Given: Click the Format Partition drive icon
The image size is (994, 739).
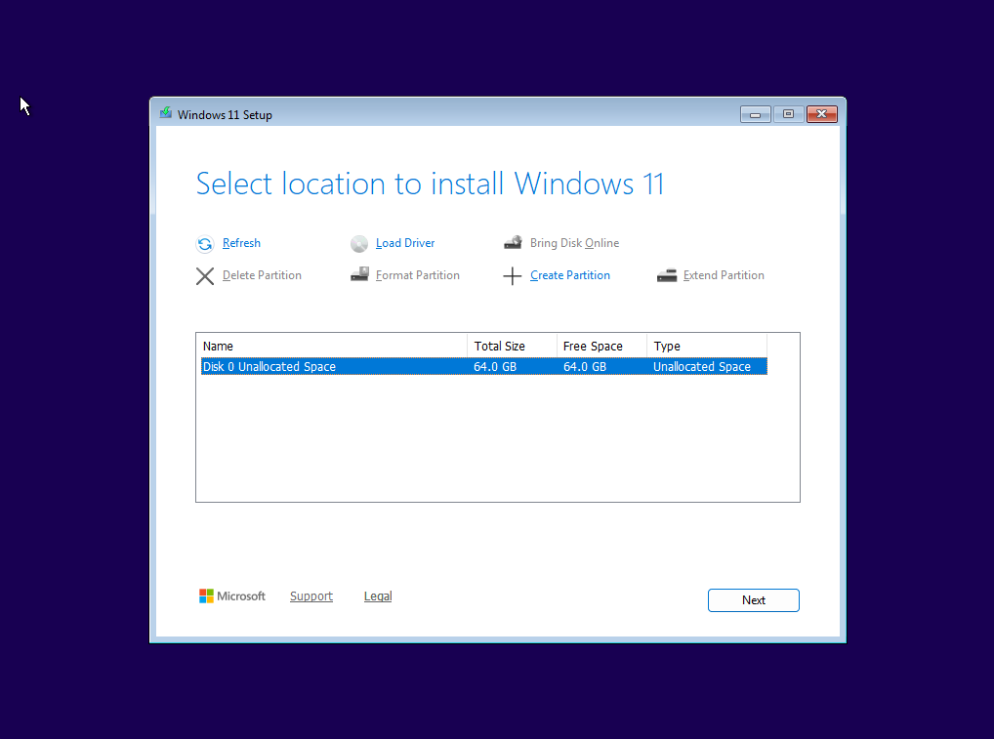Looking at the screenshot, I should pos(359,274).
